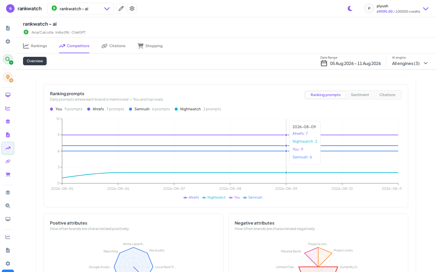Toggle Nightwatch series in bottom chart legend
This screenshot has width=436, height=272.
pos(214,197)
